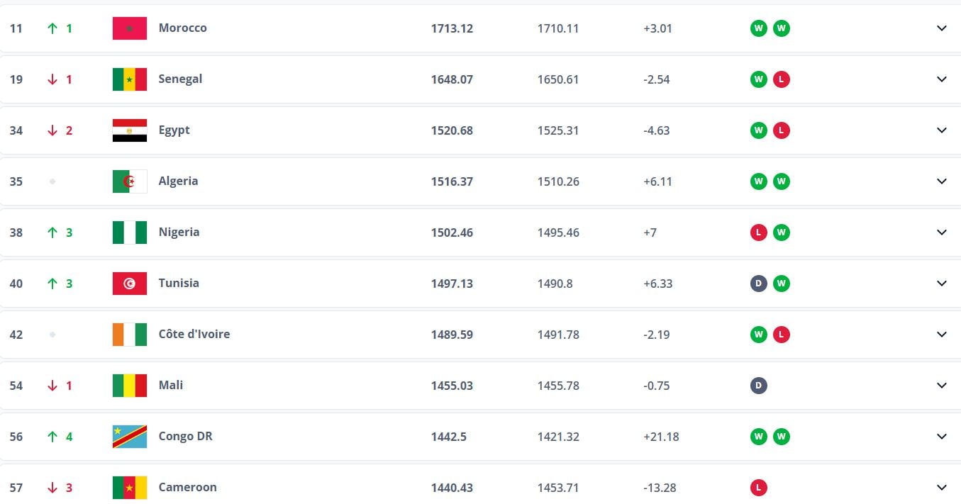Click the Morocco flag icon
Screen dimensions: 961x504
pos(130,28)
